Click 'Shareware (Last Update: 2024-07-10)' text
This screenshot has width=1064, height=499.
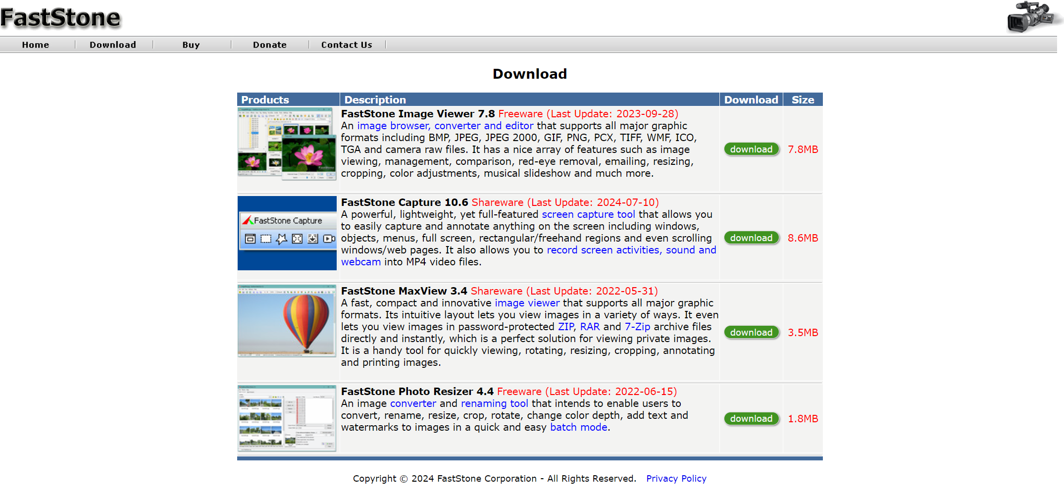[565, 202]
